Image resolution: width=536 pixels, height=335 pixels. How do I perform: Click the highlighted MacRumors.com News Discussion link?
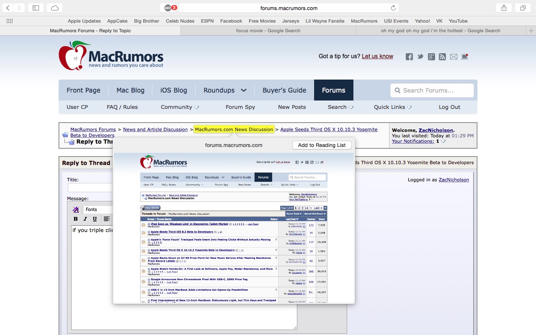click(x=234, y=129)
